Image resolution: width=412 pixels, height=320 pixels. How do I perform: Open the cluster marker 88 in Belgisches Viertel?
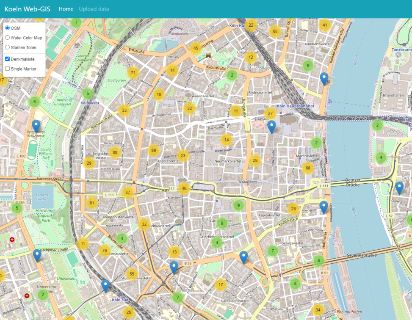pyautogui.click(x=115, y=152)
